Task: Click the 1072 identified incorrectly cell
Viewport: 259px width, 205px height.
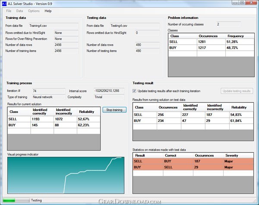Action: tap(65, 119)
